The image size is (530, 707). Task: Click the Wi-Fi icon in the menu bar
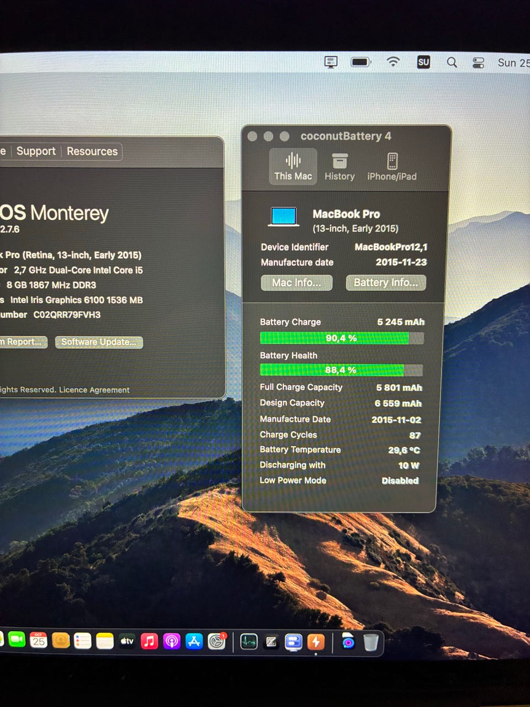[x=393, y=62]
